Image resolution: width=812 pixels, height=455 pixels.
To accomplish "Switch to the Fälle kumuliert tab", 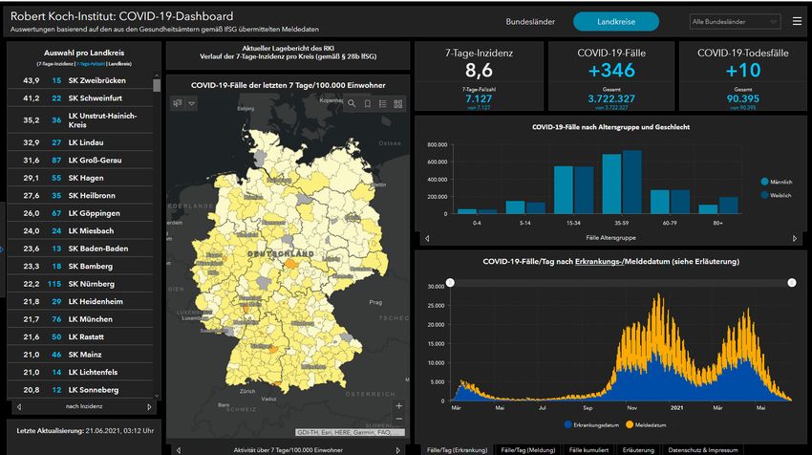I will coord(588,448).
